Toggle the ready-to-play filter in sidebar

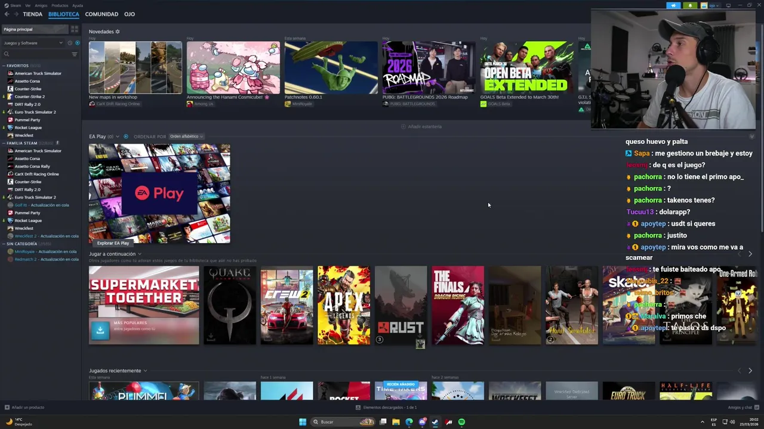pos(77,43)
